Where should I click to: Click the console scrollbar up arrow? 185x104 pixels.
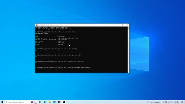click(128, 27)
